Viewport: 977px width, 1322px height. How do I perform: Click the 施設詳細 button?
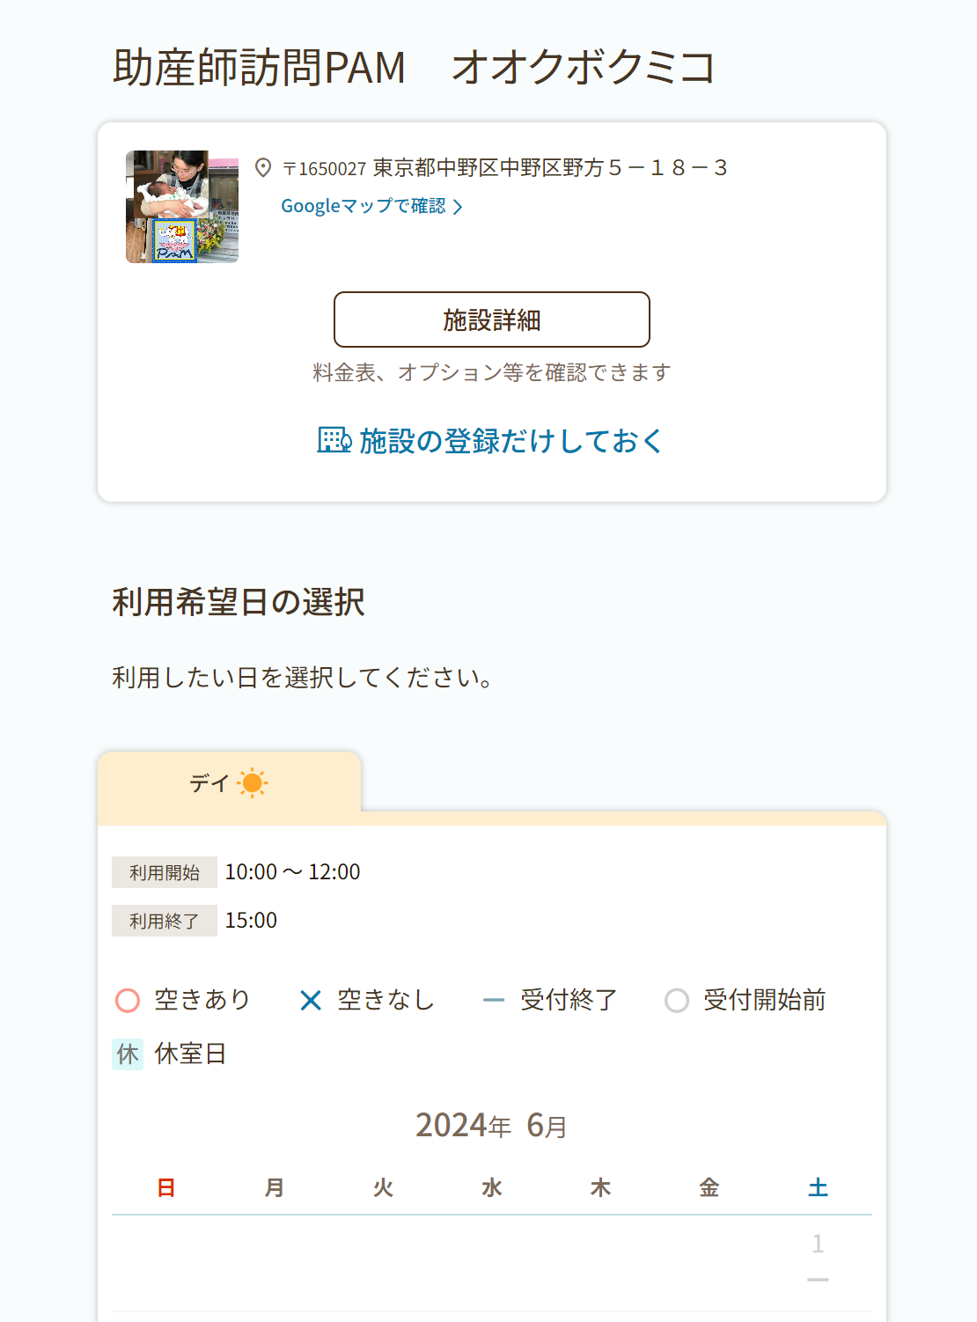(492, 319)
